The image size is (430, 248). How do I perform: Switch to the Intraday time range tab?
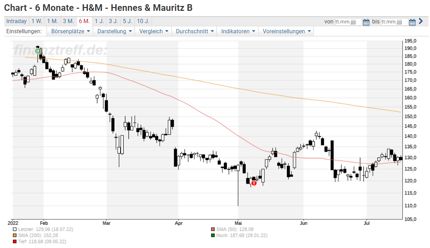coord(16,21)
